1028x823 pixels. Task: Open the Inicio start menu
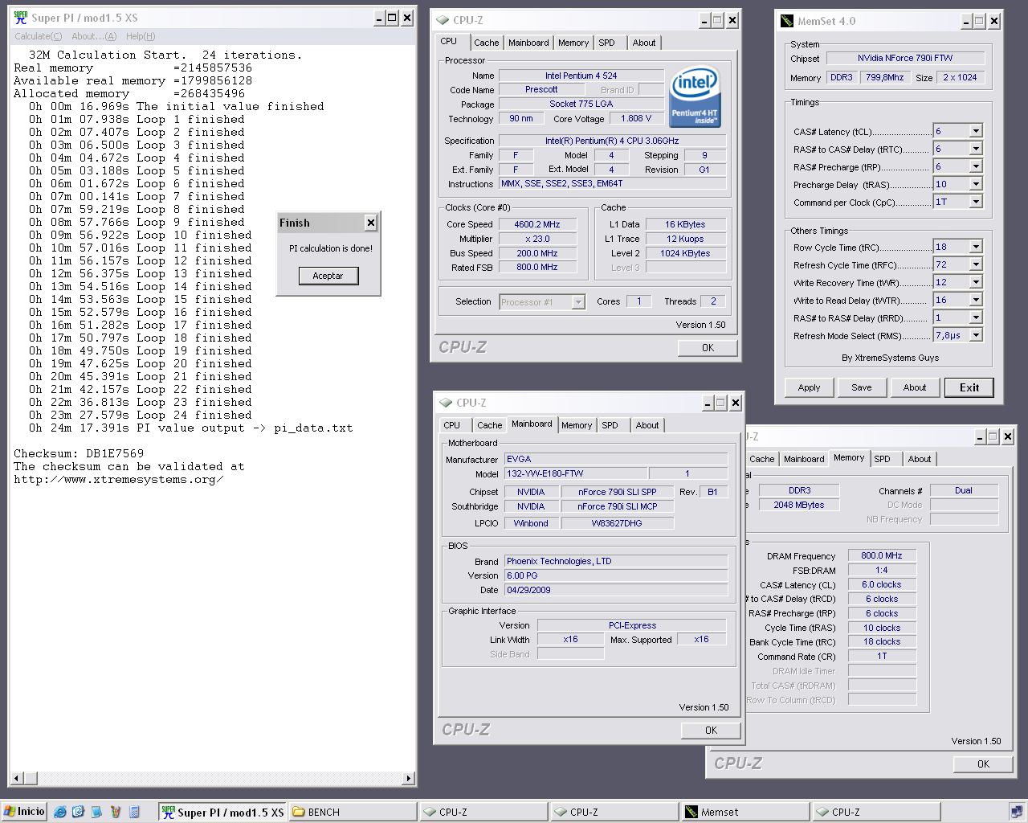point(24,812)
